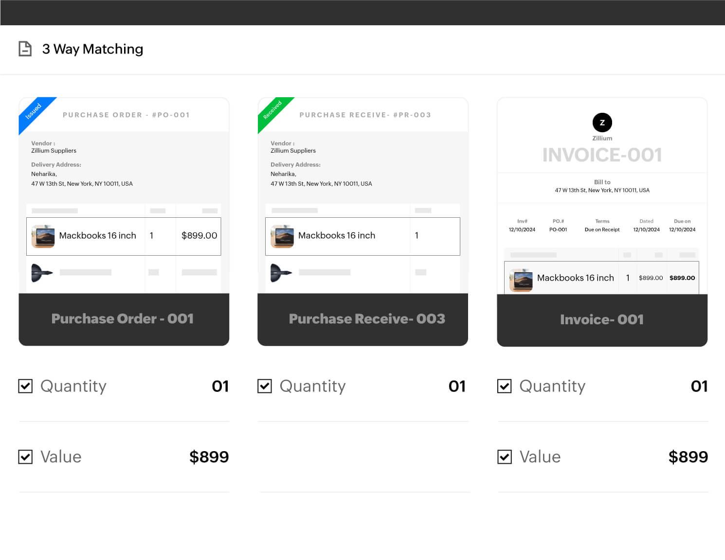Toggle the Quantity checkbox under Purchase Order
Image resolution: width=725 pixels, height=560 pixels.
tap(25, 386)
